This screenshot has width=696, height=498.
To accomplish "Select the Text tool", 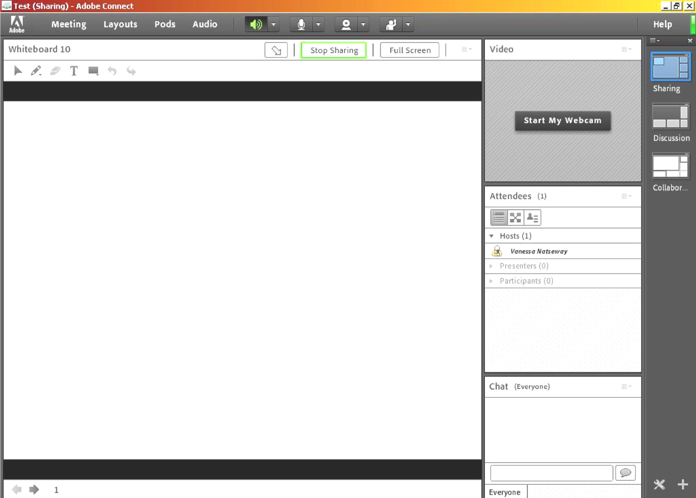I will click(74, 71).
